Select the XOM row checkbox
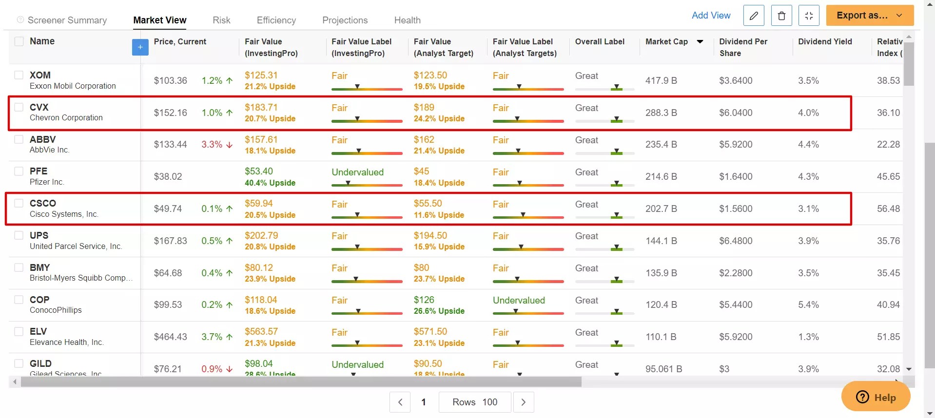The image size is (935, 418). [x=19, y=75]
